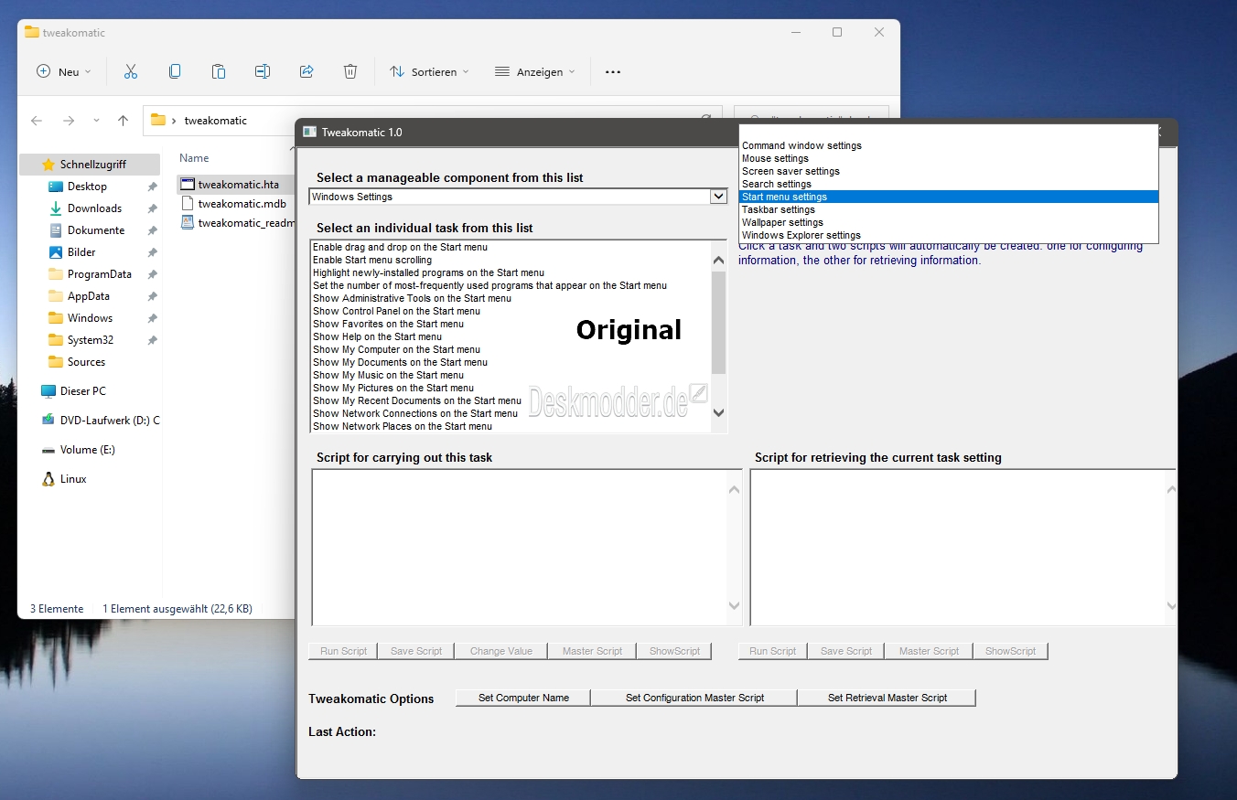Click Set Configuration Master Script button

(x=694, y=698)
